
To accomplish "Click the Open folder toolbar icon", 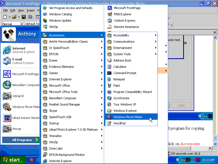I will [x=14, y=17].
